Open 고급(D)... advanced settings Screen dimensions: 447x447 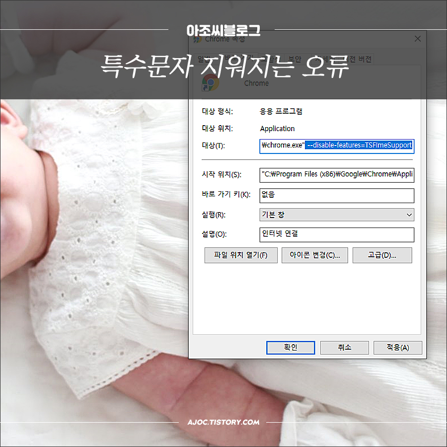pyautogui.click(x=382, y=255)
